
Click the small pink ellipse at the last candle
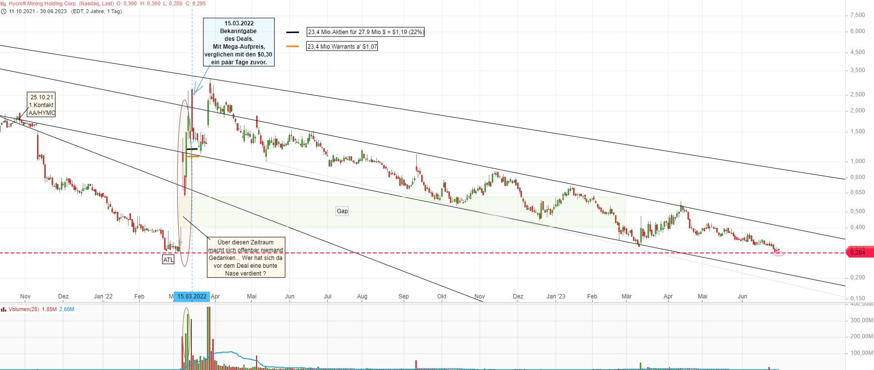pyautogui.click(x=779, y=254)
